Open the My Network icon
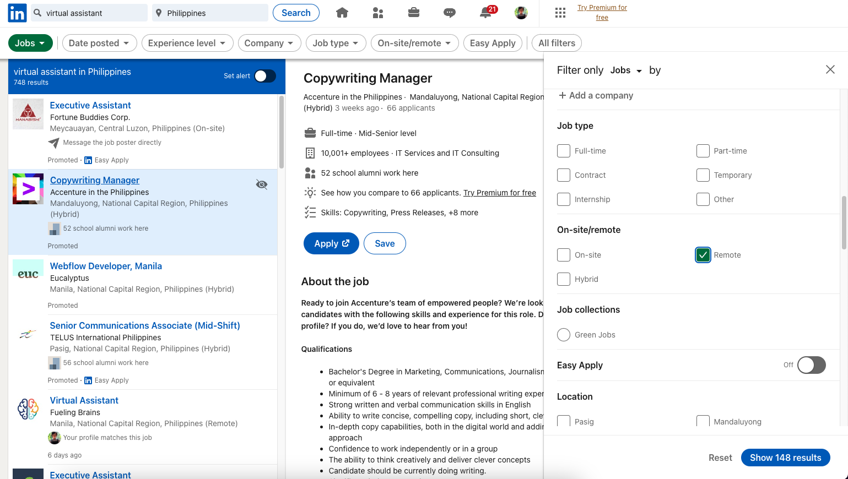The height and width of the screenshot is (479, 848). tap(378, 13)
